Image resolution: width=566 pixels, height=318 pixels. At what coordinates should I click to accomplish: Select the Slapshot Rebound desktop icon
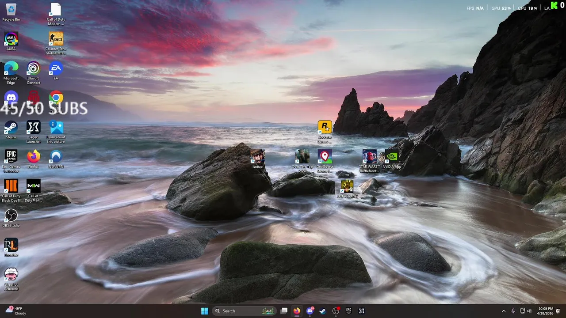coord(11,279)
